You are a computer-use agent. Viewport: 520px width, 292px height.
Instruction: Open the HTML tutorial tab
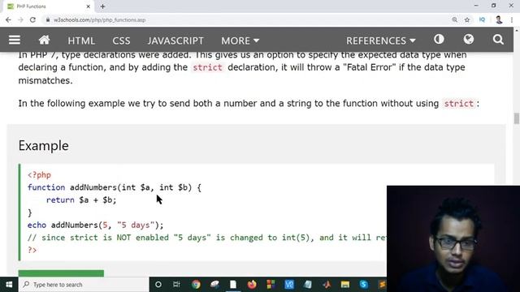coord(81,41)
